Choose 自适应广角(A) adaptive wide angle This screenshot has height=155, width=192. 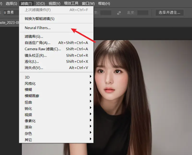click(x=38, y=43)
